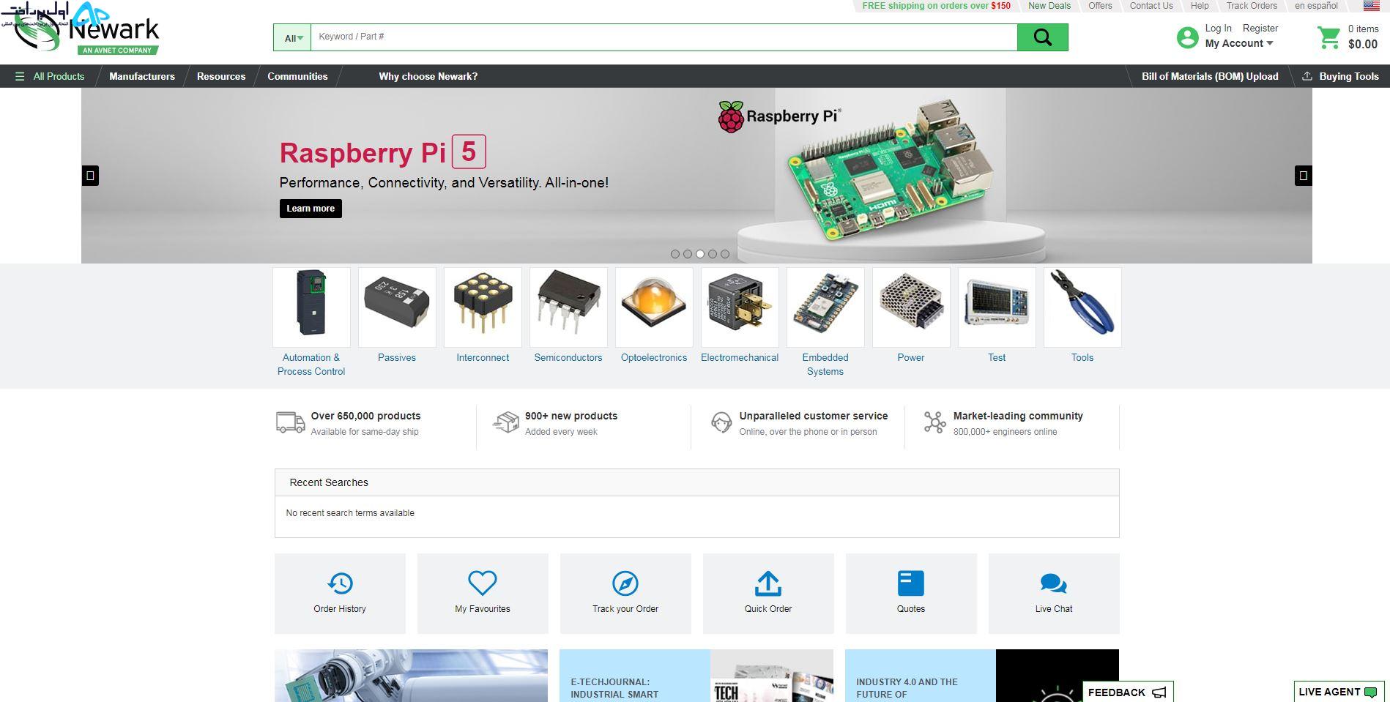
Task: Open the Semiconductors category link
Action: coord(568,358)
